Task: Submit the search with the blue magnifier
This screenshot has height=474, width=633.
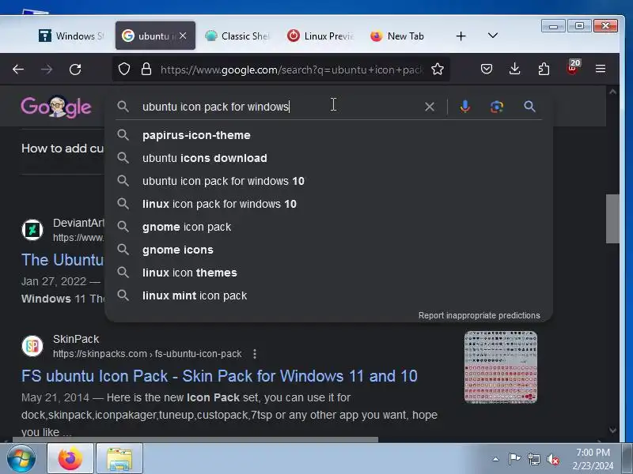Action: point(529,107)
